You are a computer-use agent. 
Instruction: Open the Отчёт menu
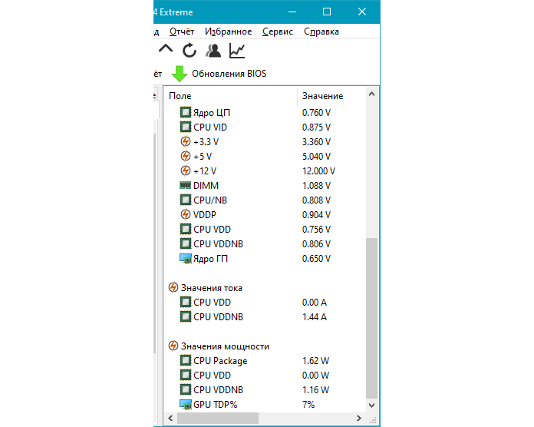coord(182,31)
